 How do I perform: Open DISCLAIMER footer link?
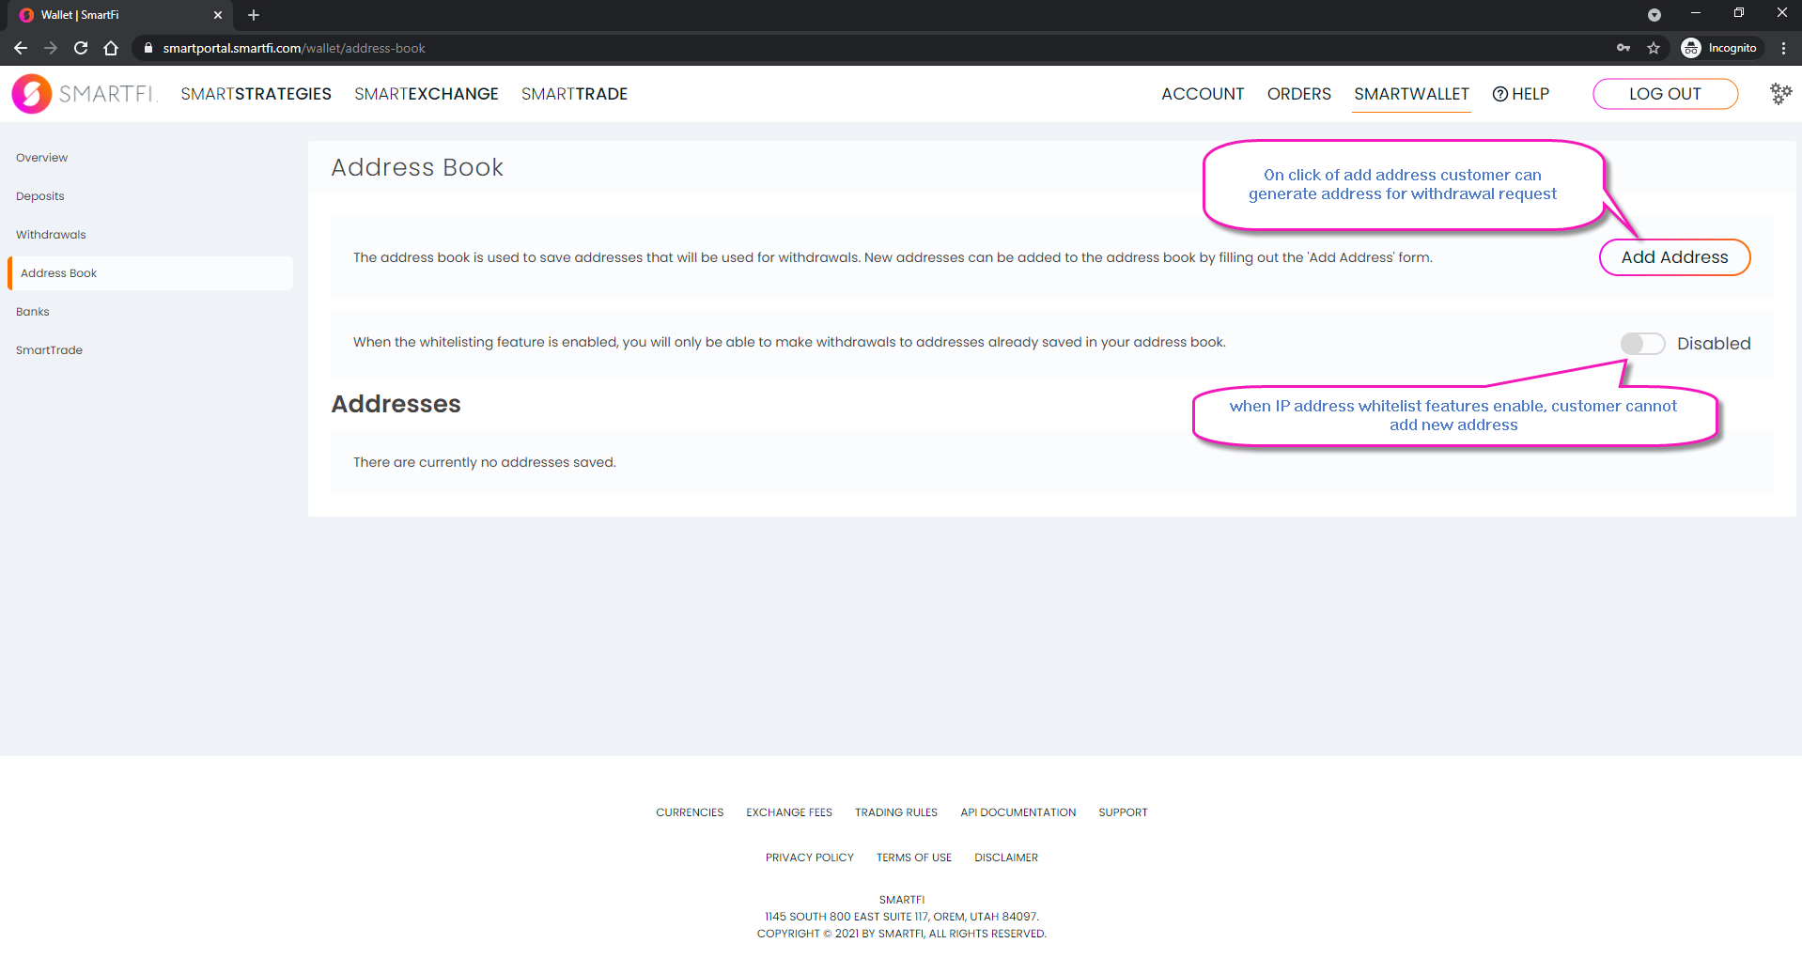[x=1006, y=858]
